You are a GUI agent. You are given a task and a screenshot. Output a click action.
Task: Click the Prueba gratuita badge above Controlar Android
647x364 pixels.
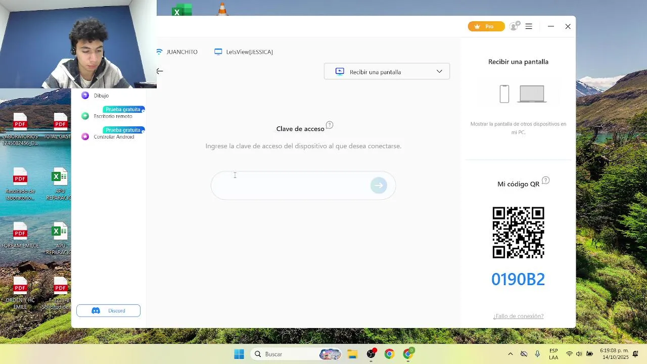[x=124, y=130]
